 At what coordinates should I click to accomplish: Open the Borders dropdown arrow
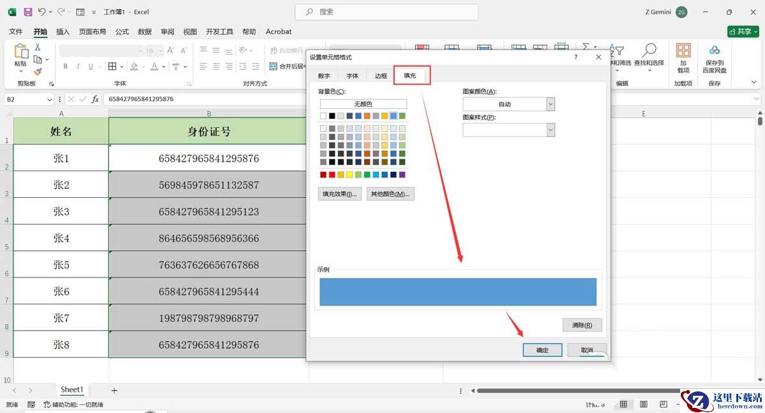(121, 66)
